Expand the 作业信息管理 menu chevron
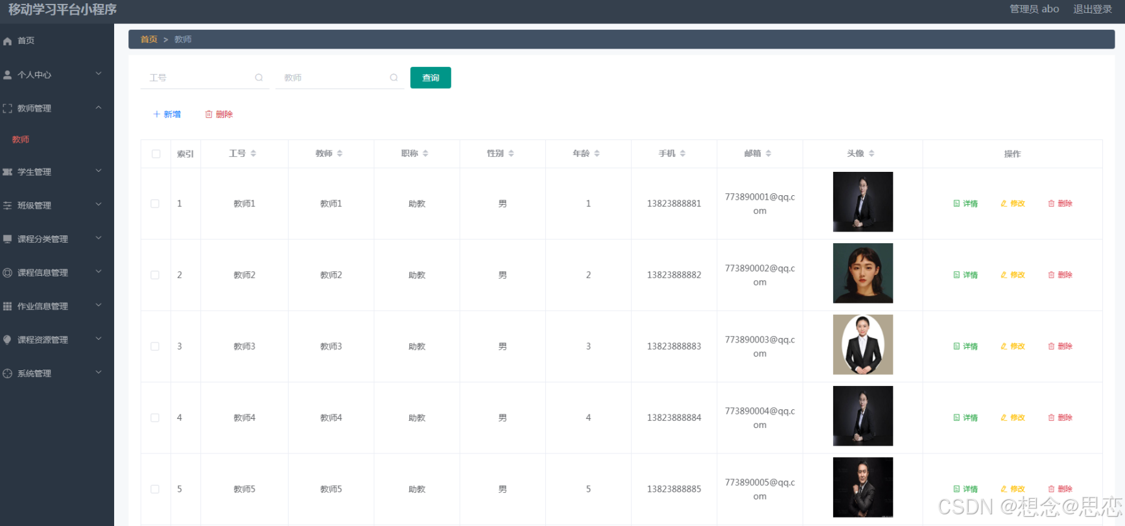Screen dimensions: 1125x526 (99, 305)
